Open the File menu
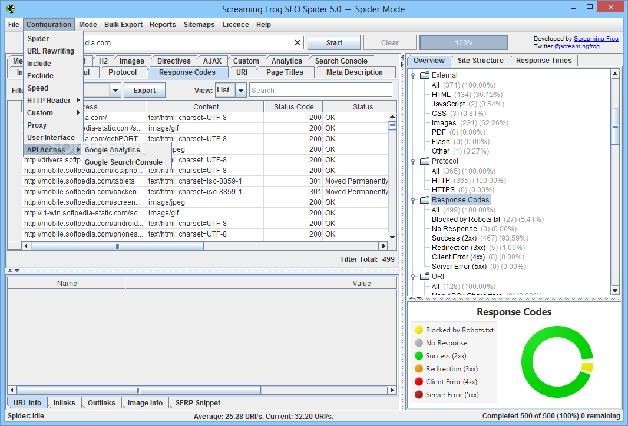This screenshot has height=426, width=628. click(x=14, y=24)
